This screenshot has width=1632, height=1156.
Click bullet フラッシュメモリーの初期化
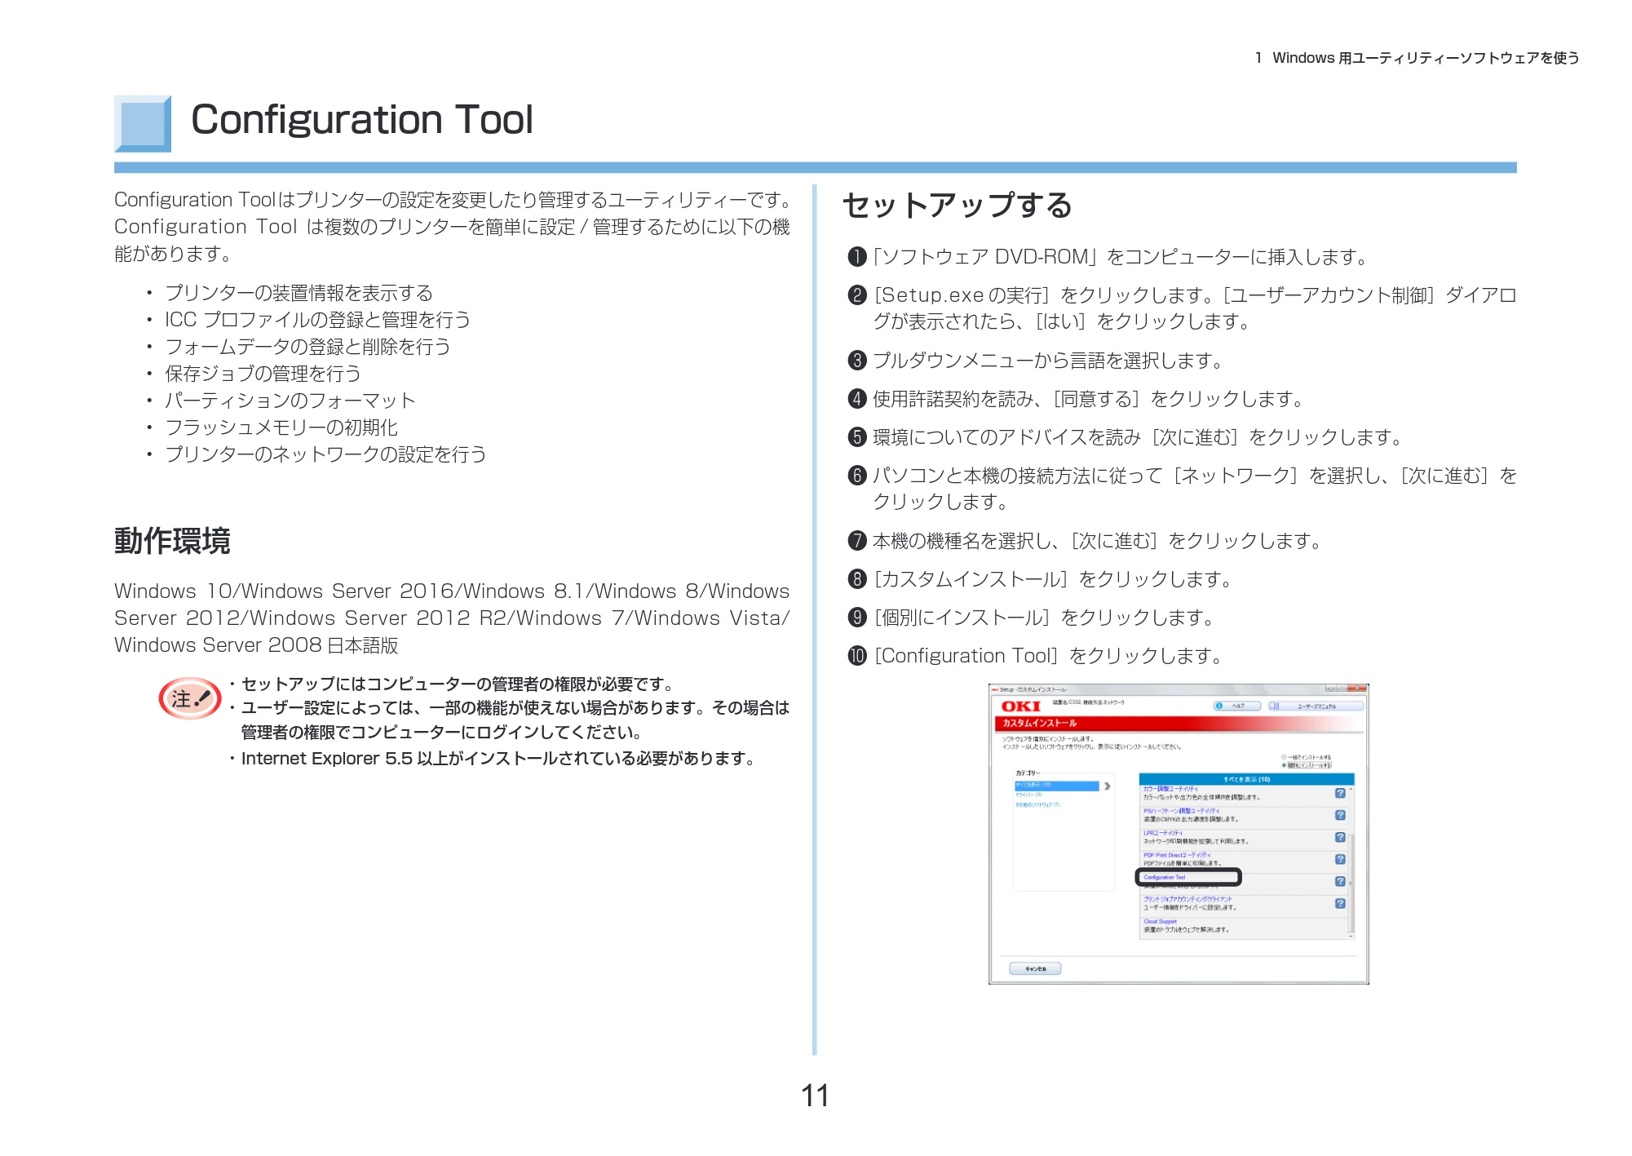click(x=281, y=427)
